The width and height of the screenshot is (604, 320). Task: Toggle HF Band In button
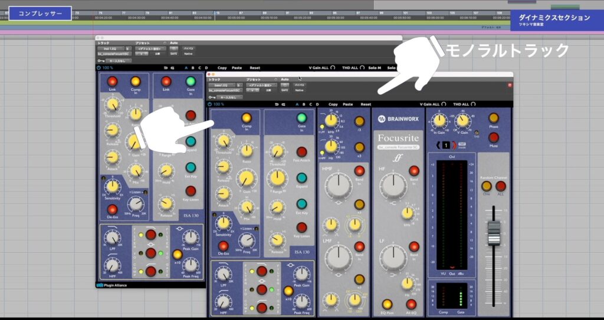click(414, 171)
